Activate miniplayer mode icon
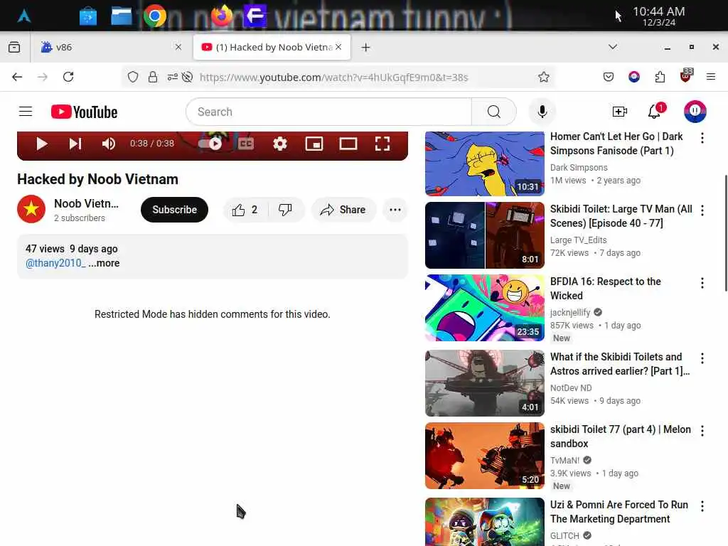Screen dimensions: 728x546 point(314,144)
